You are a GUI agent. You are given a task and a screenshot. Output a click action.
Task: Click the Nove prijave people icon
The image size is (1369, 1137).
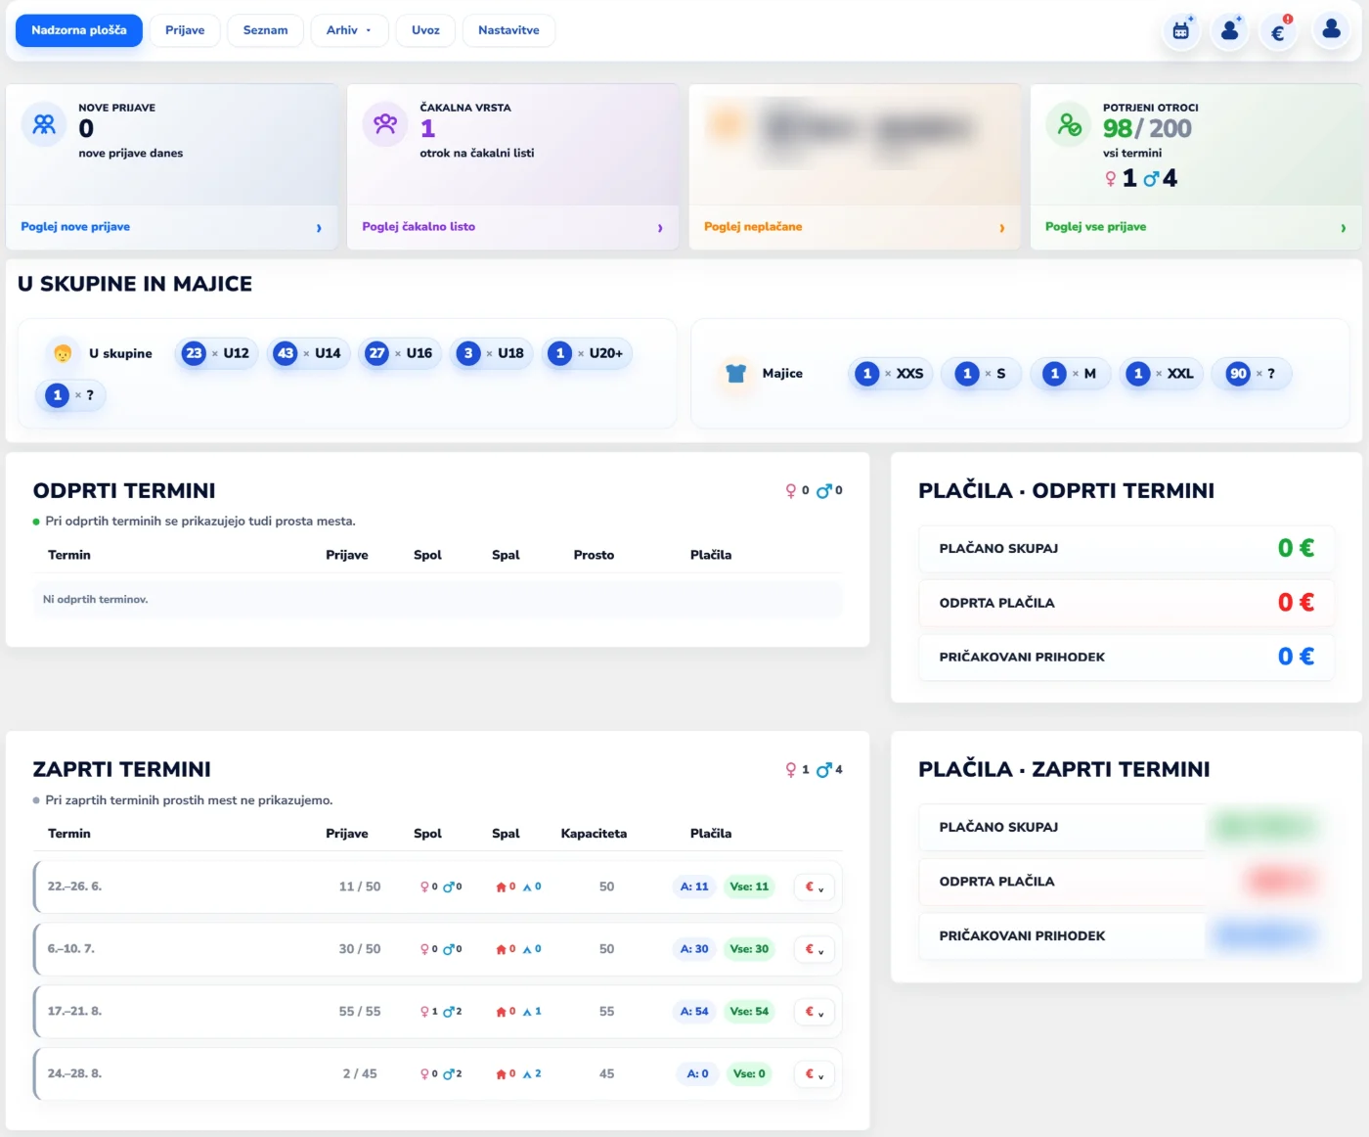[44, 124]
